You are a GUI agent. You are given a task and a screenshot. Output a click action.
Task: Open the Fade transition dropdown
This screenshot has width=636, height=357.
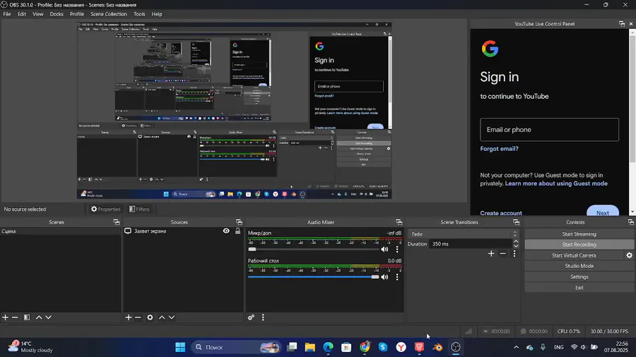464,234
